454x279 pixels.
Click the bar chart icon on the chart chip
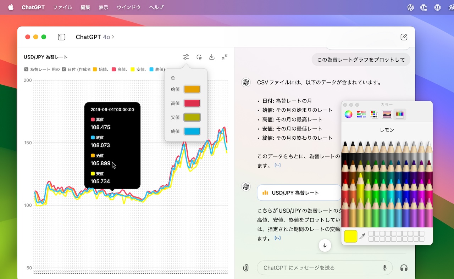point(265,193)
